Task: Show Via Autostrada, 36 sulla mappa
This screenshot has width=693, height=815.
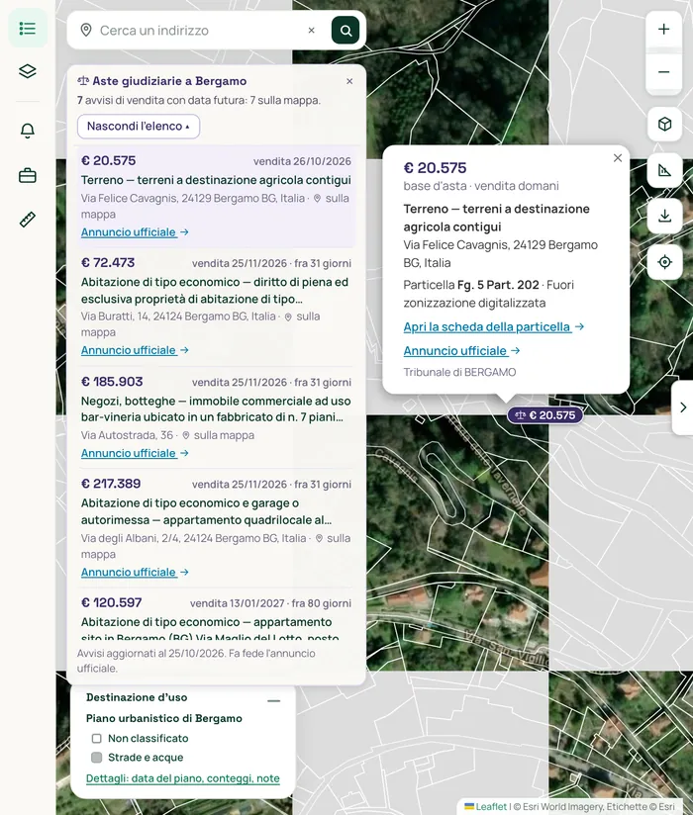Action: (x=218, y=435)
